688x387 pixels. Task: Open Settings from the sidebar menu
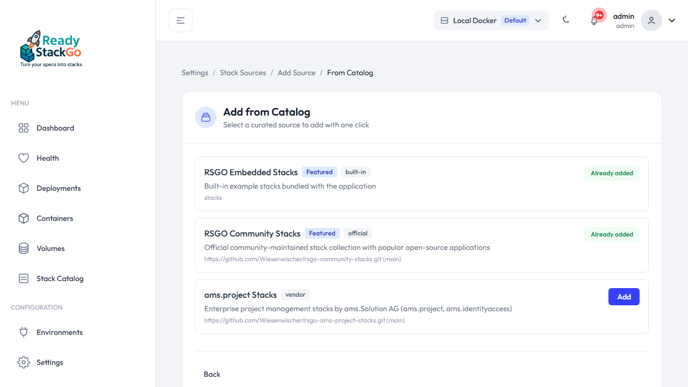pos(49,362)
